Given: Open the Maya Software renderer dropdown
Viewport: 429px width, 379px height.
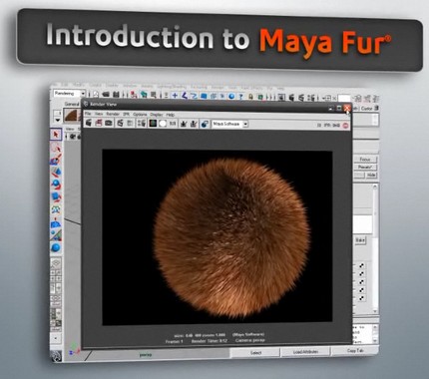Looking at the screenshot, I should point(230,125).
